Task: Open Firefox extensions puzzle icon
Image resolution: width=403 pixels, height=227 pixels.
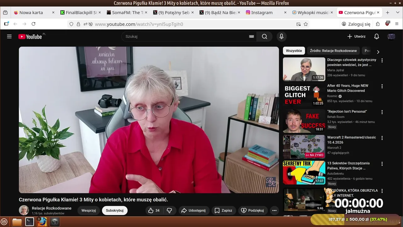Action: point(377,24)
